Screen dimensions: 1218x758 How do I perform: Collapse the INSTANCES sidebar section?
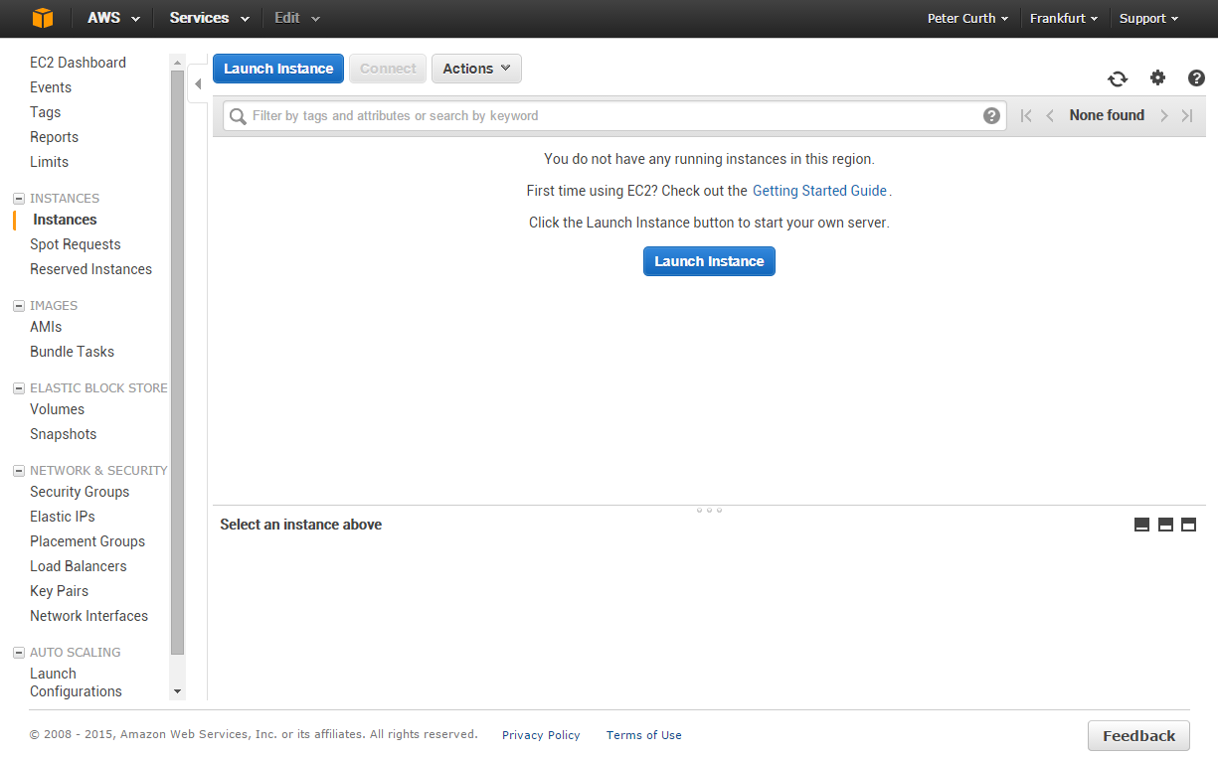[x=19, y=199]
